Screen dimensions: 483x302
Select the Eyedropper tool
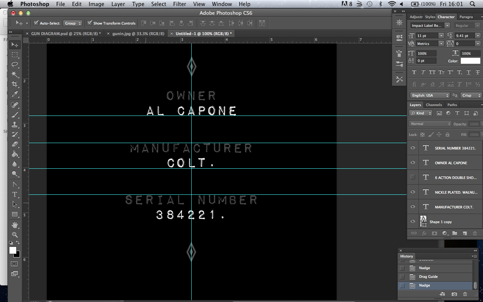click(x=15, y=94)
